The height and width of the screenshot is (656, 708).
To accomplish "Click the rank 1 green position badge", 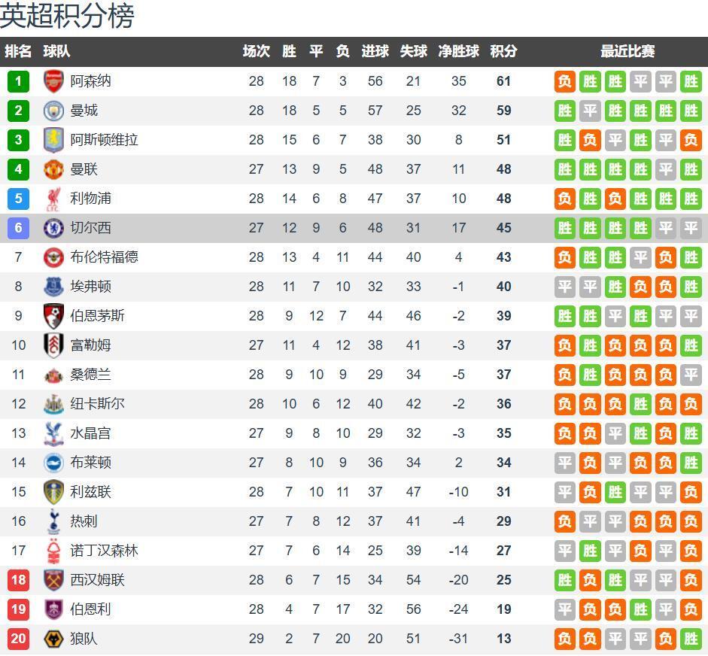I will 18,81.
